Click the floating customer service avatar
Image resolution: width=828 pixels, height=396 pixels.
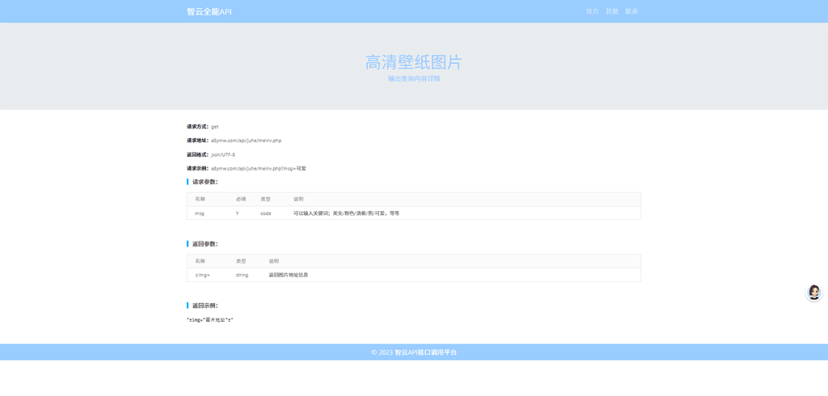(x=813, y=293)
